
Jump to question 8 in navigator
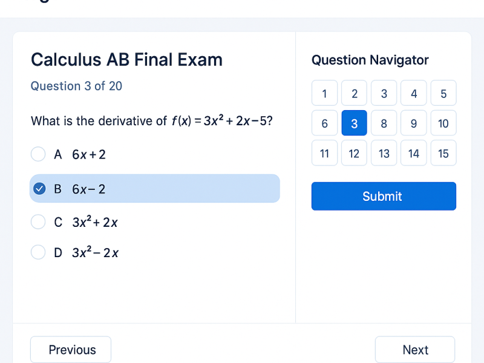tap(384, 123)
